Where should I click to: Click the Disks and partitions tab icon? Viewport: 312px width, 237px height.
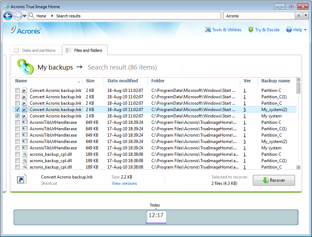16,50
